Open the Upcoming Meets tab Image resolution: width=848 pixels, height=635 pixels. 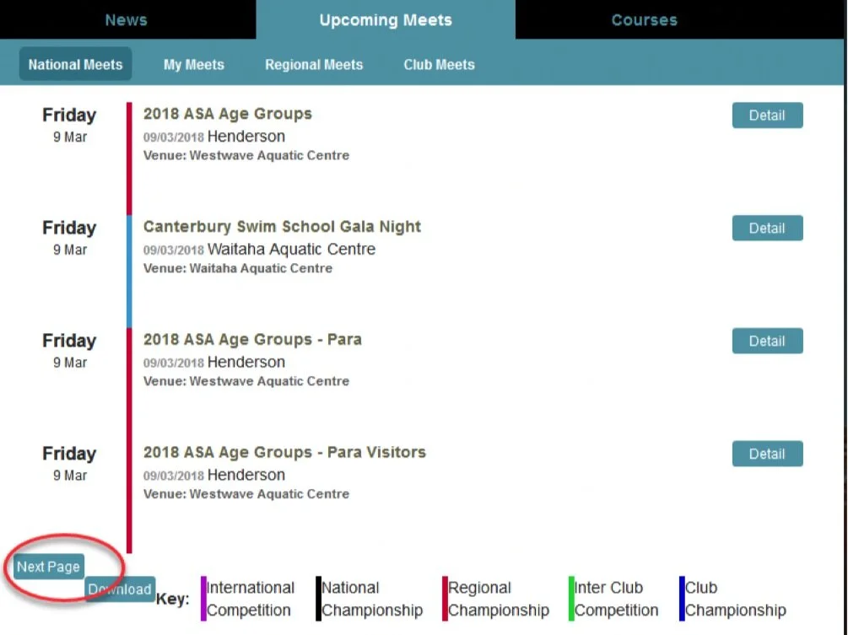tap(386, 20)
